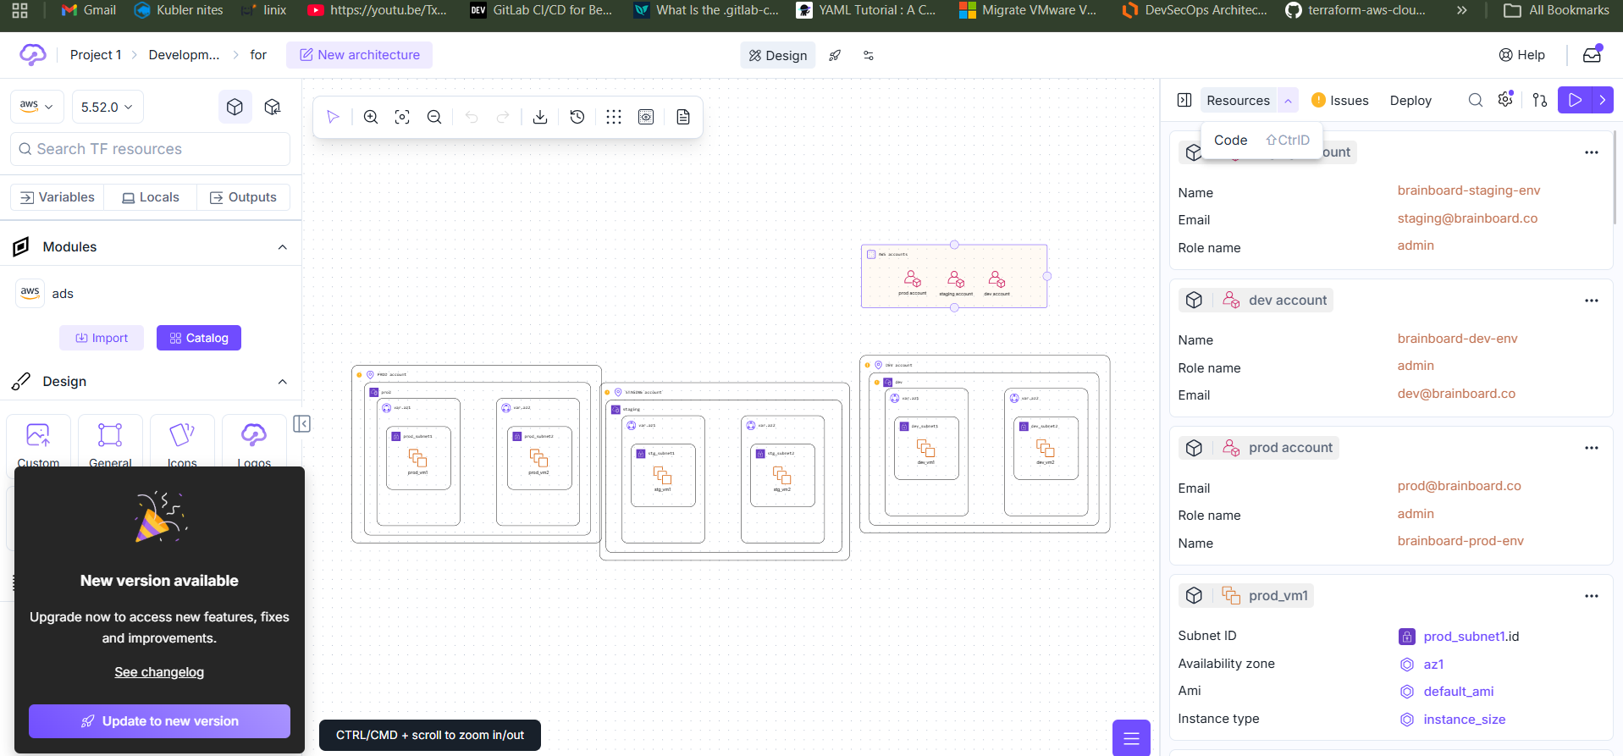Open All Bookmarks folder
The image size is (1623, 756).
[x=1556, y=10]
